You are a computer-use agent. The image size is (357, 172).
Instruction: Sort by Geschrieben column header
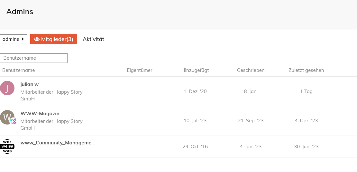tap(251, 70)
